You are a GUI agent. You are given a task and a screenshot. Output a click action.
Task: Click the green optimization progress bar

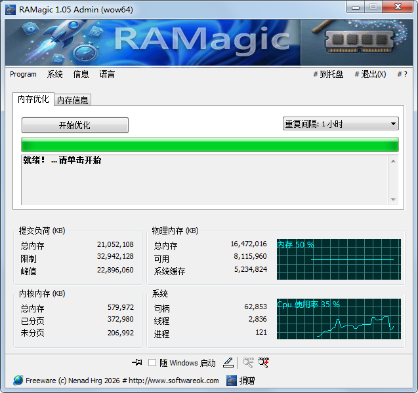[209, 145]
